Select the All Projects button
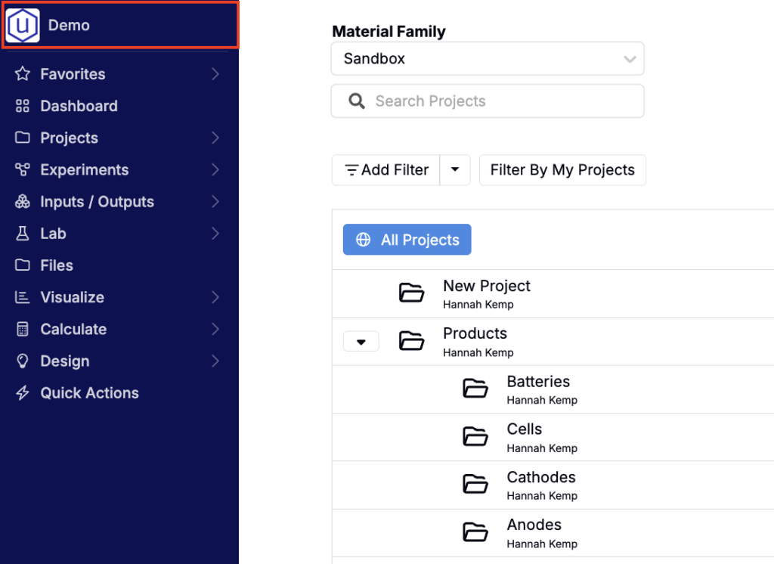The height and width of the screenshot is (564, 774). tap(407, 240)
